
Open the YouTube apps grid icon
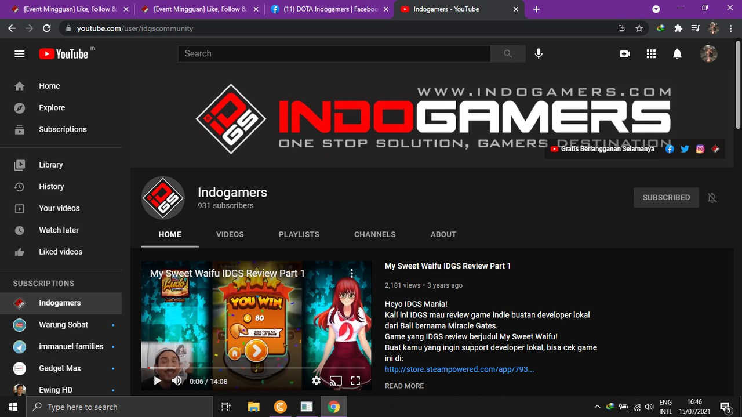coord(651,53)
